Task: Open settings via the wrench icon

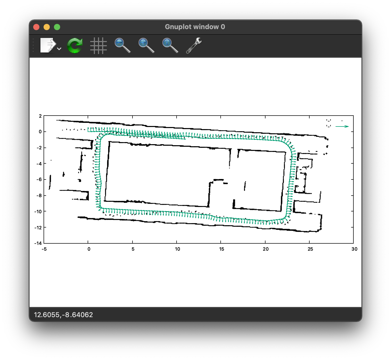Action: pyautogui.click(x=194, y=45)
